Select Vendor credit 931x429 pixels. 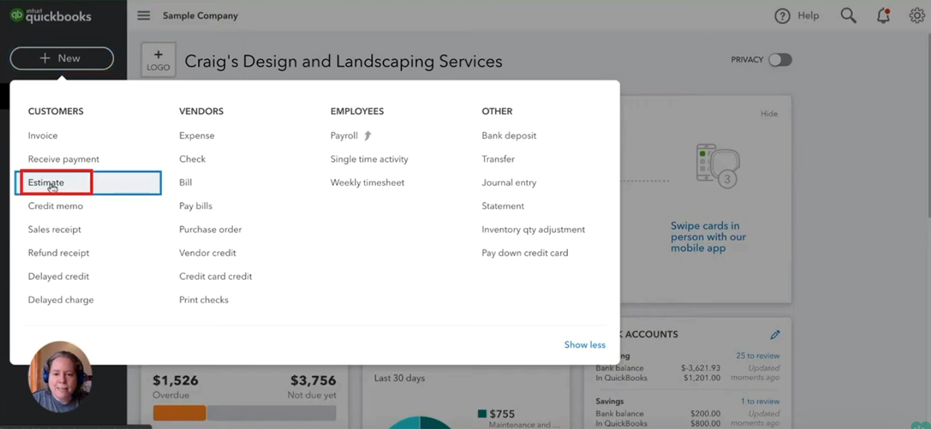tap(207, 253)
